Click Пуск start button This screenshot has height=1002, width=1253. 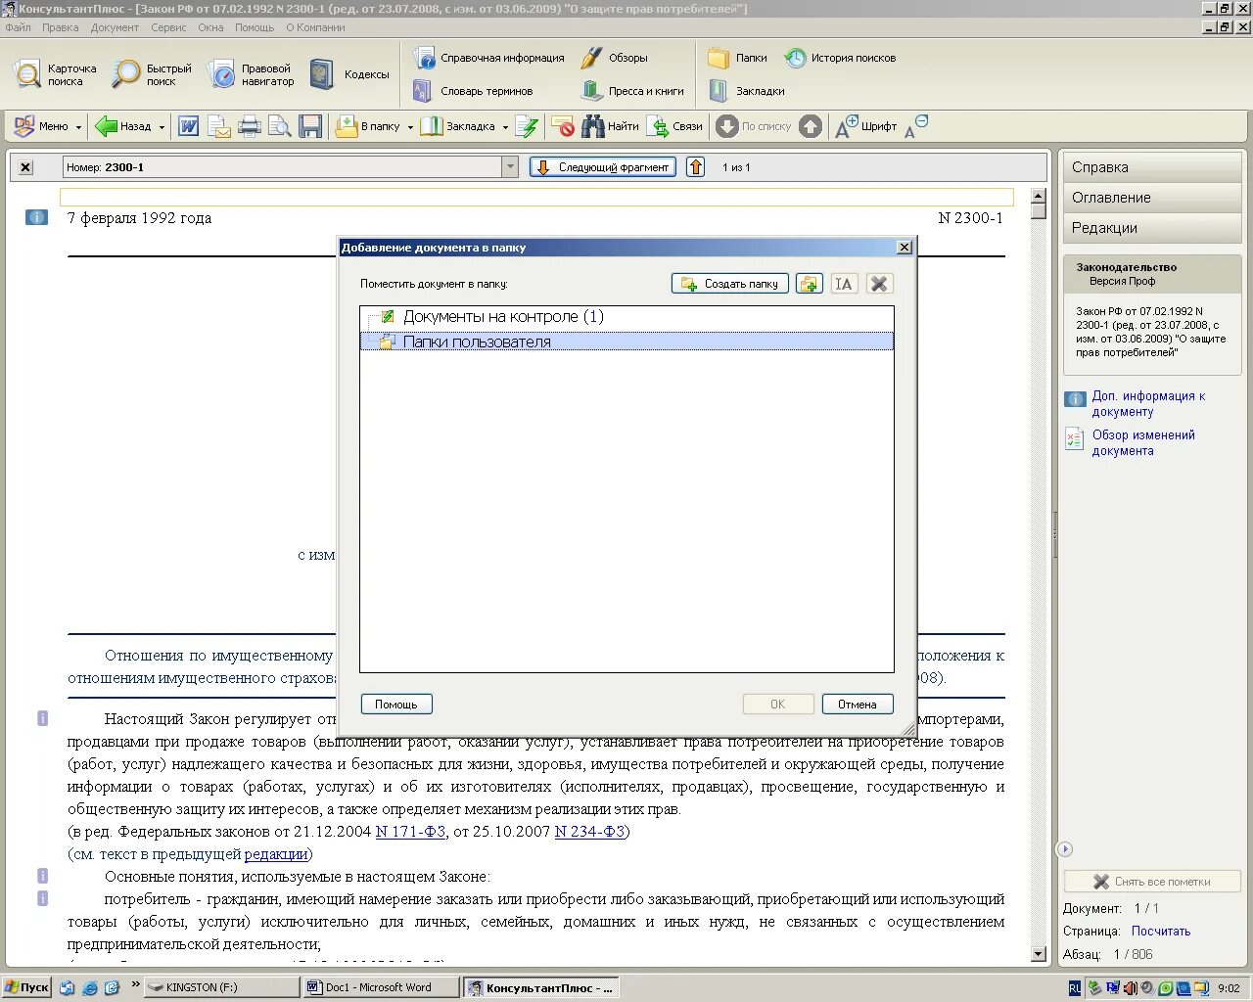(26, 987)
